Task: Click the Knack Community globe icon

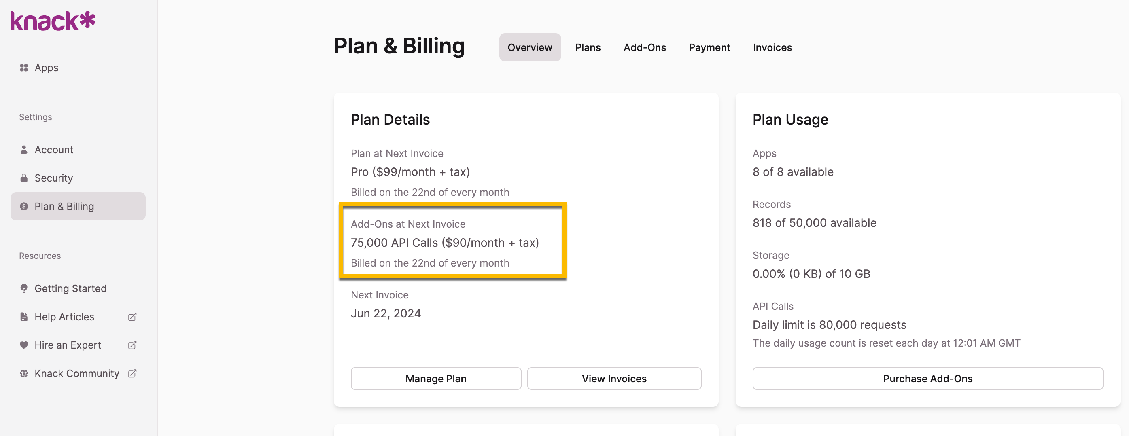Action: 24,373
